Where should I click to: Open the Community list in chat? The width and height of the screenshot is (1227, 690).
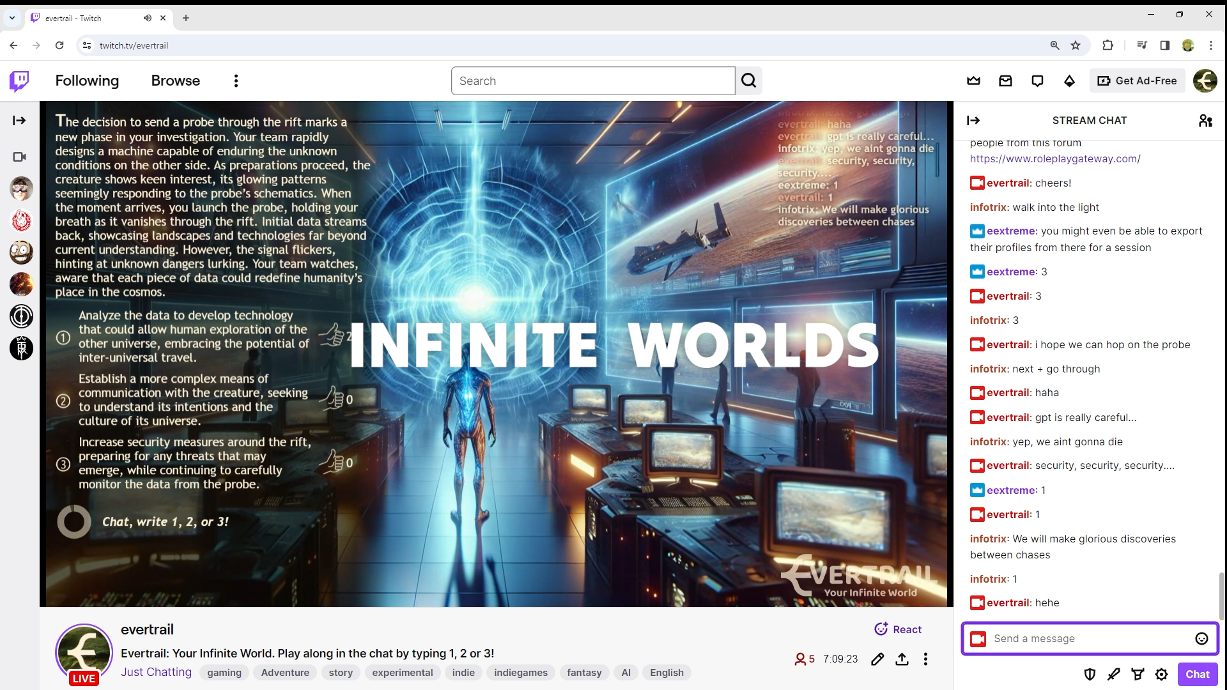(x=1205, y=121)
